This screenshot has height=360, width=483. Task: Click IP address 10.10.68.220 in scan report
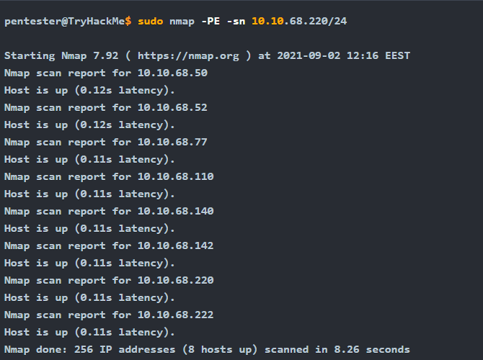coord(176,280)
